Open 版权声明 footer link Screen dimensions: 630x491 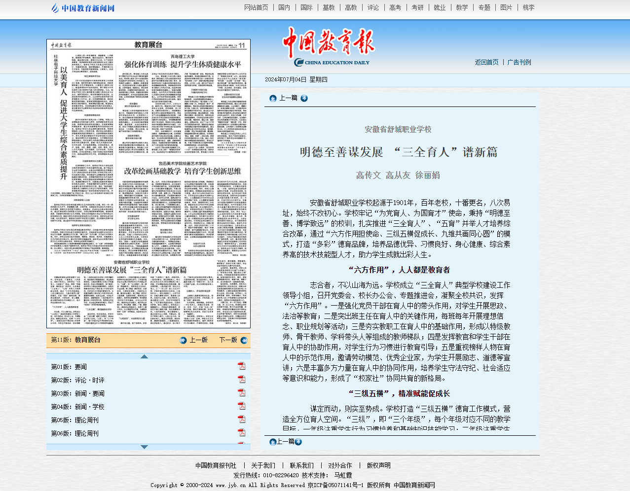point(378,465)
